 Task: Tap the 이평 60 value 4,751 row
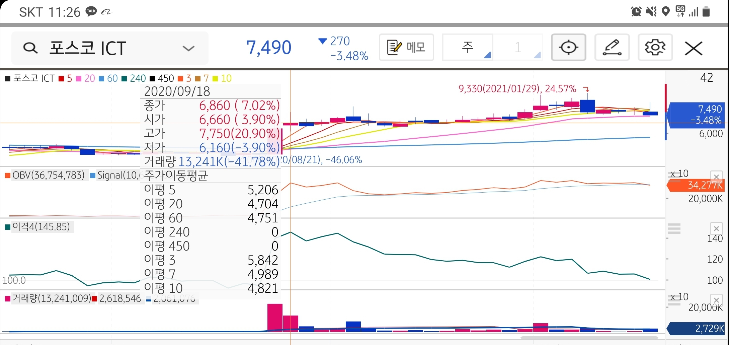(x=211, y=218)
